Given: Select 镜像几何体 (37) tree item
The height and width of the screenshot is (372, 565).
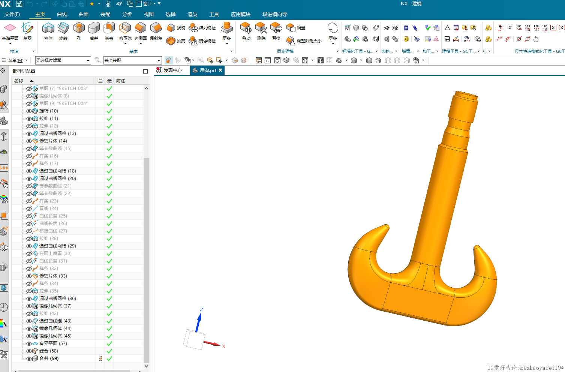Looking at the screenshot, I should point(55,306).
